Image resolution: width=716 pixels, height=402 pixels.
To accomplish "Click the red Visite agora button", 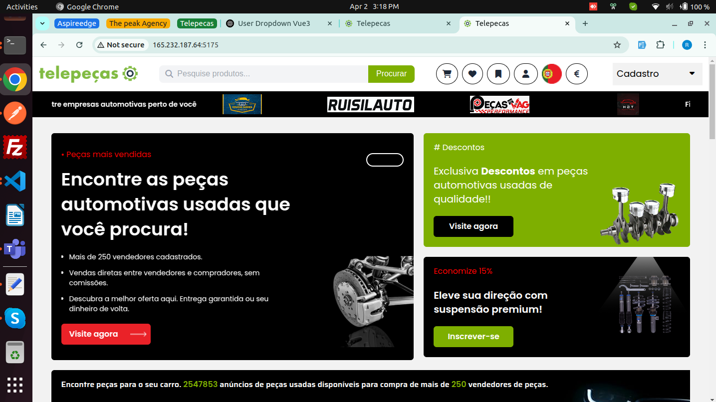I will pyautogui.click(x=106, y=334).
